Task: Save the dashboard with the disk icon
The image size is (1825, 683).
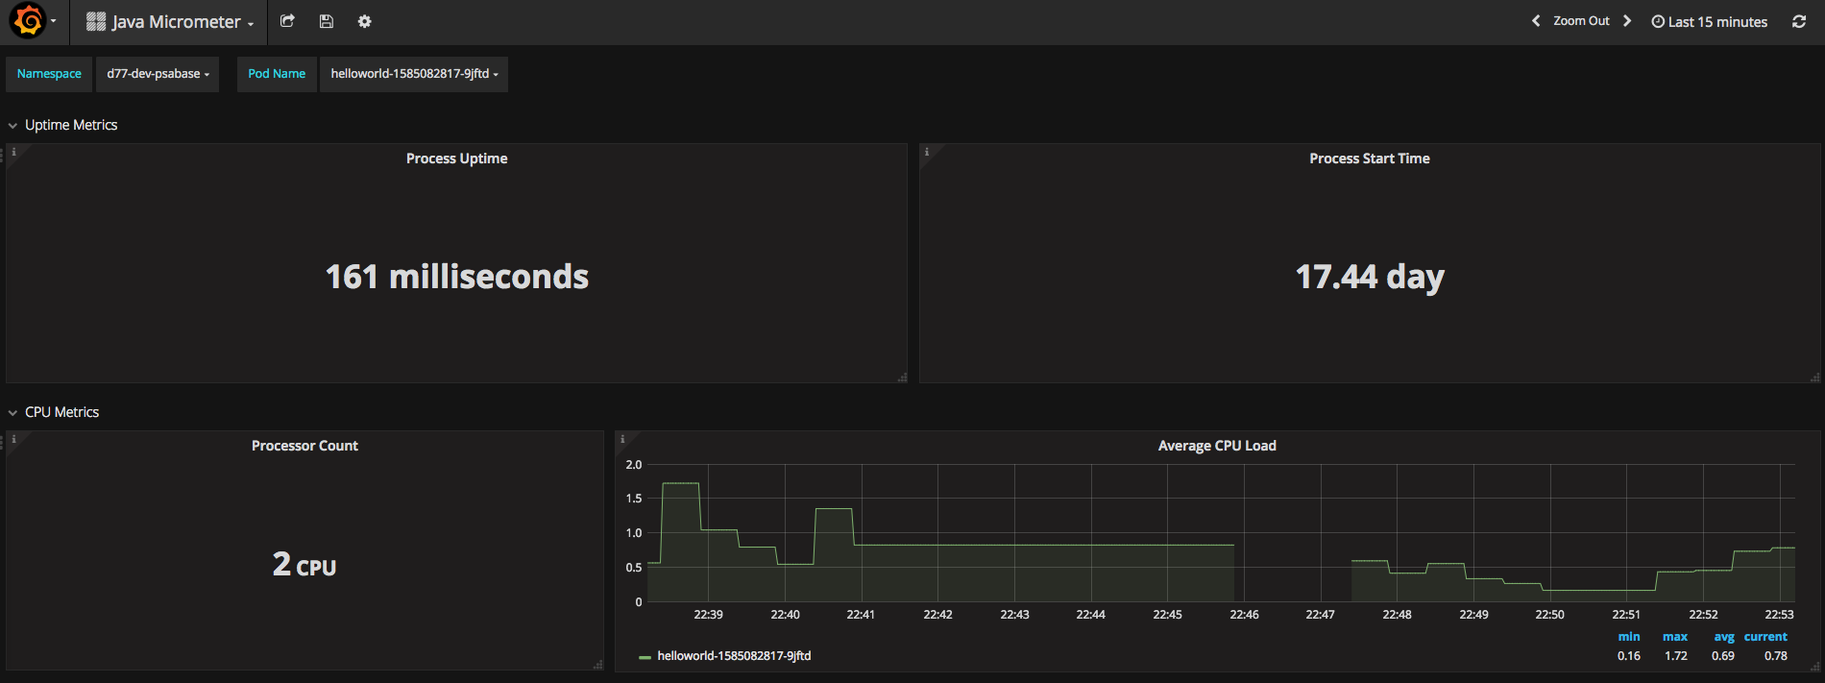Action: [327, 21]
